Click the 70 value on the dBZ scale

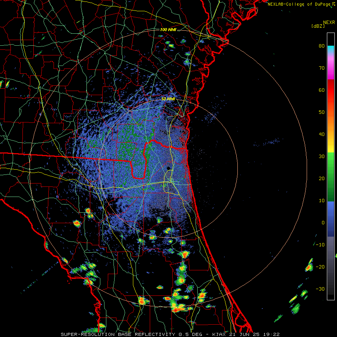322,68
